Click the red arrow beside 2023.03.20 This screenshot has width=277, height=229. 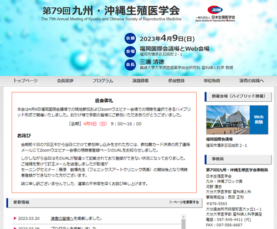coord(15,218)
